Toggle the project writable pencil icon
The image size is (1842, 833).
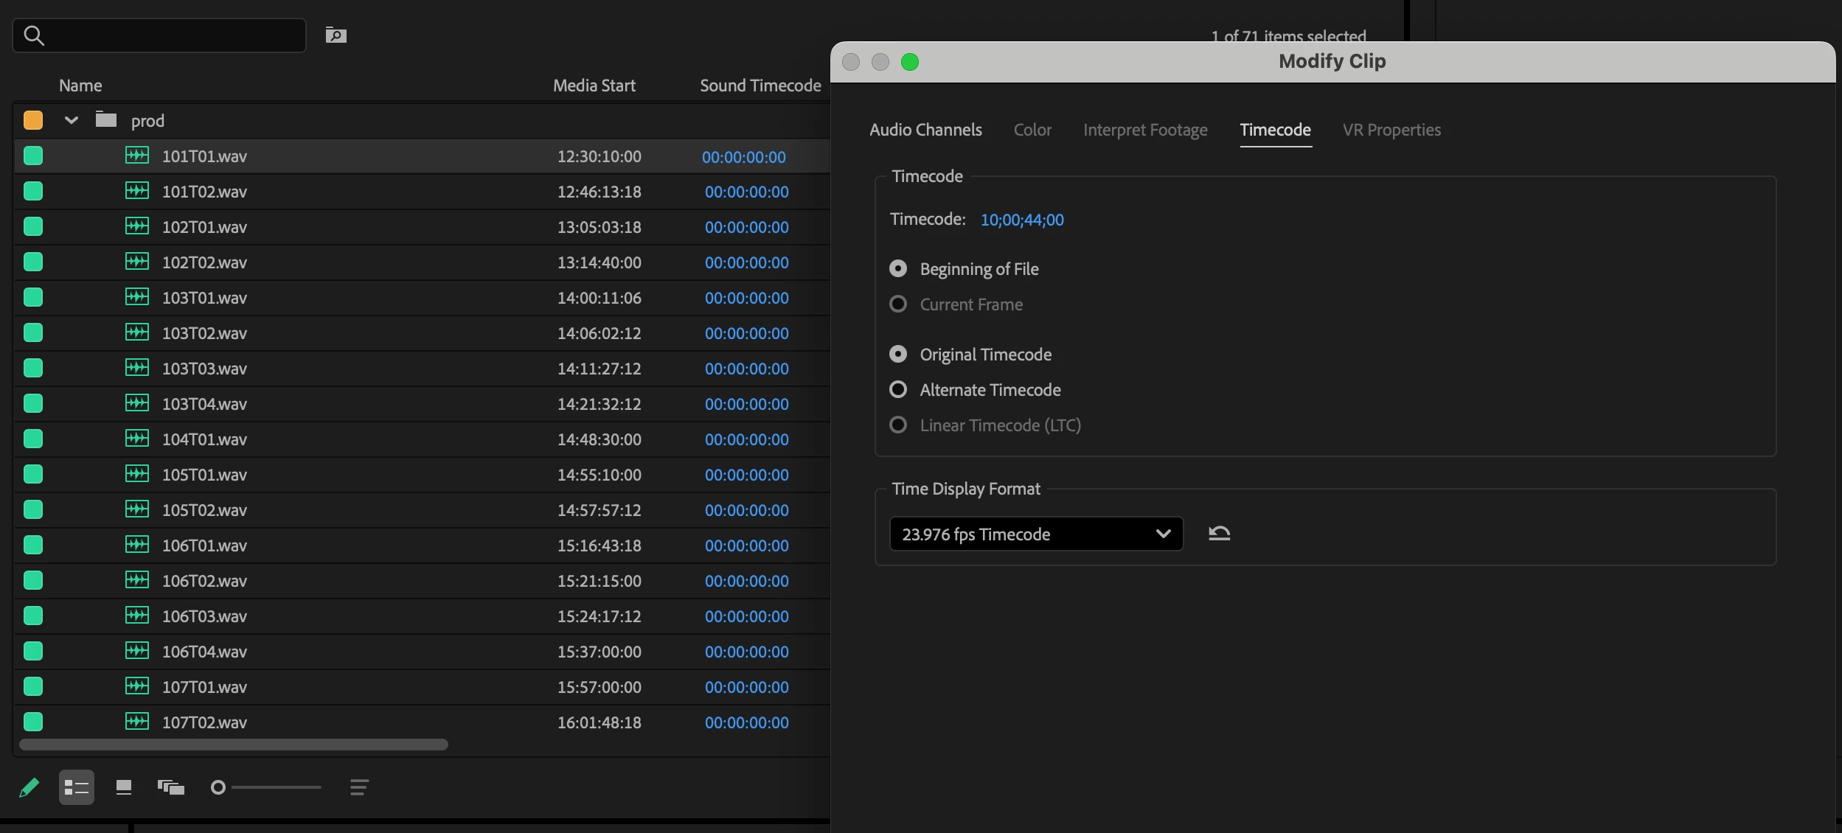point(29,787)
